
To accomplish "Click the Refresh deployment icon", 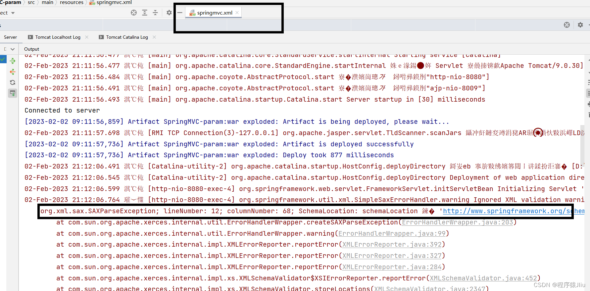I will [13, 82].
